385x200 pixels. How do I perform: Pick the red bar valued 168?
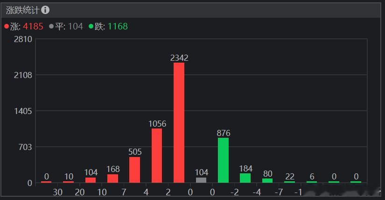(x=113, y=179)
